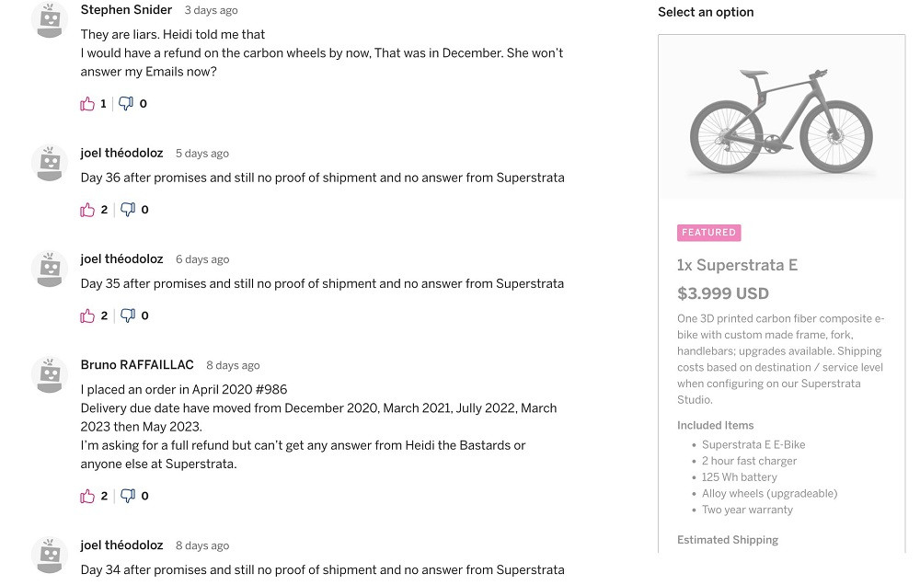Like Bruno RAFFAILLAC's refund comment
Screen dimensions: 920x585
[87, 496]
